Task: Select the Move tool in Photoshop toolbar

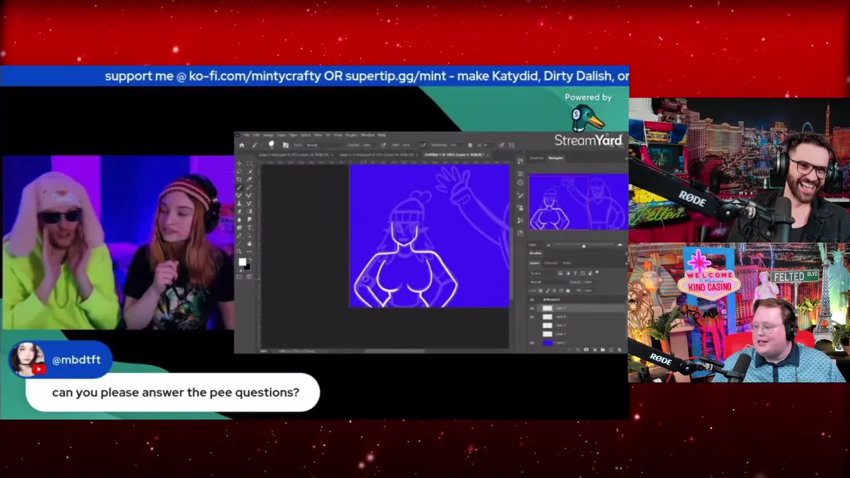Action: coord(239,163)
